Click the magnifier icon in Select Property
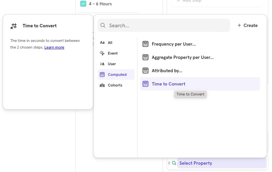The height and width of the screenshot is (172, 273). click(x=174, y=163)
